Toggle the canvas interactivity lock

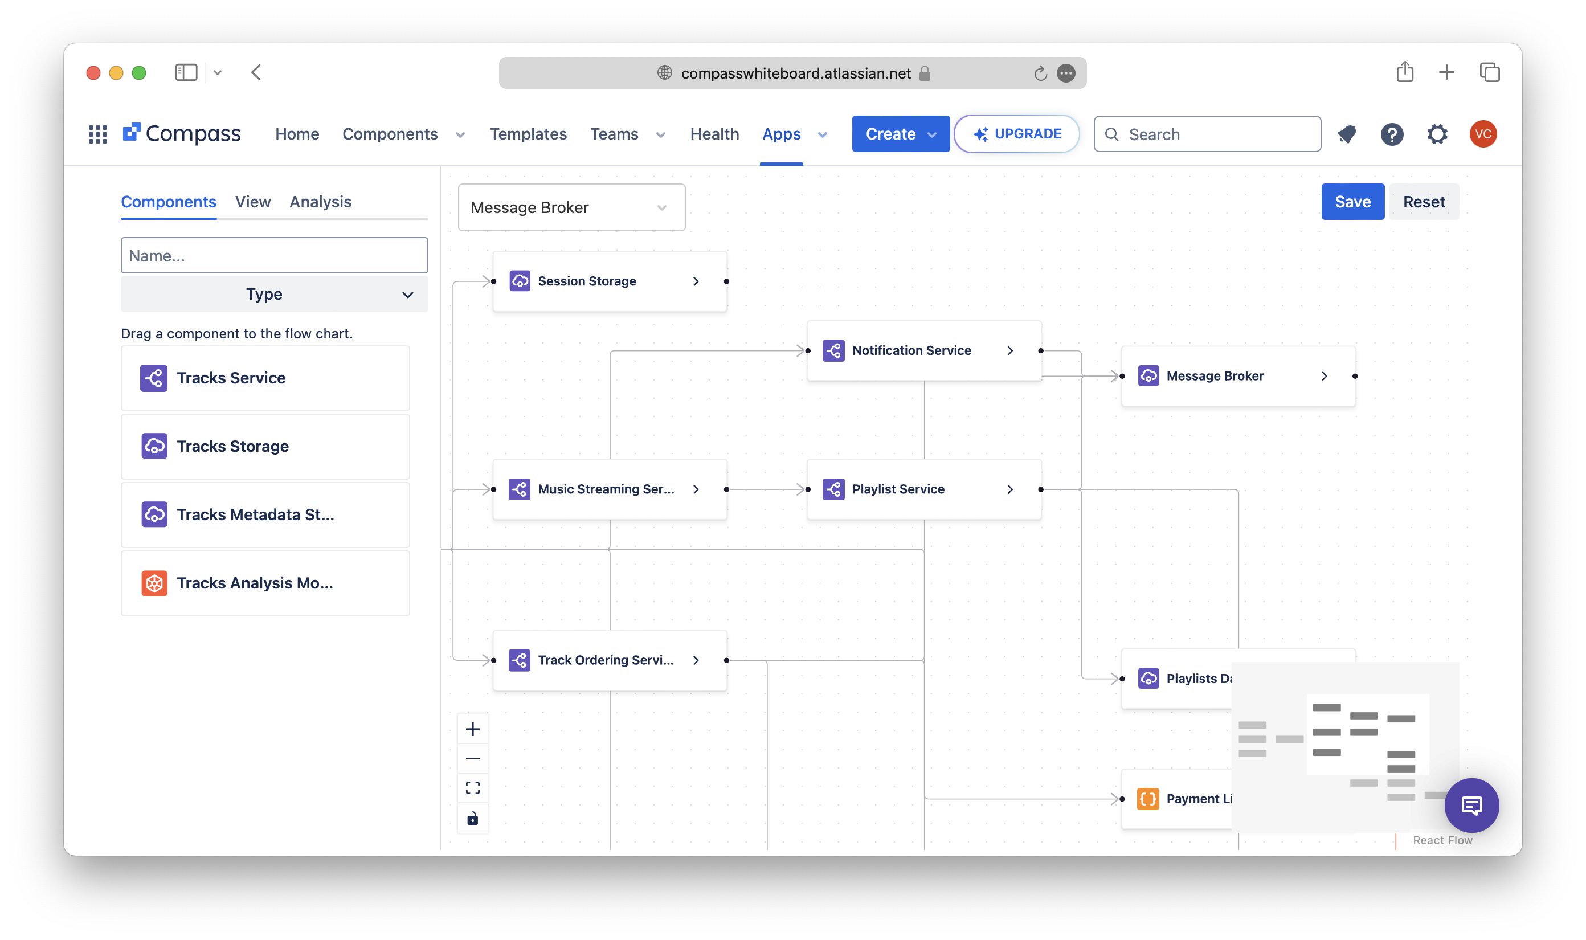click(x=472, y=819)
